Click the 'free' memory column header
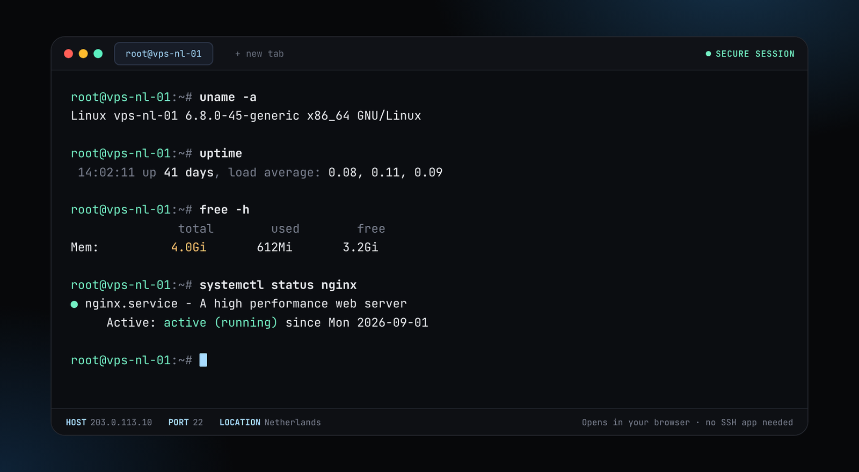 [x=371, y=228]
